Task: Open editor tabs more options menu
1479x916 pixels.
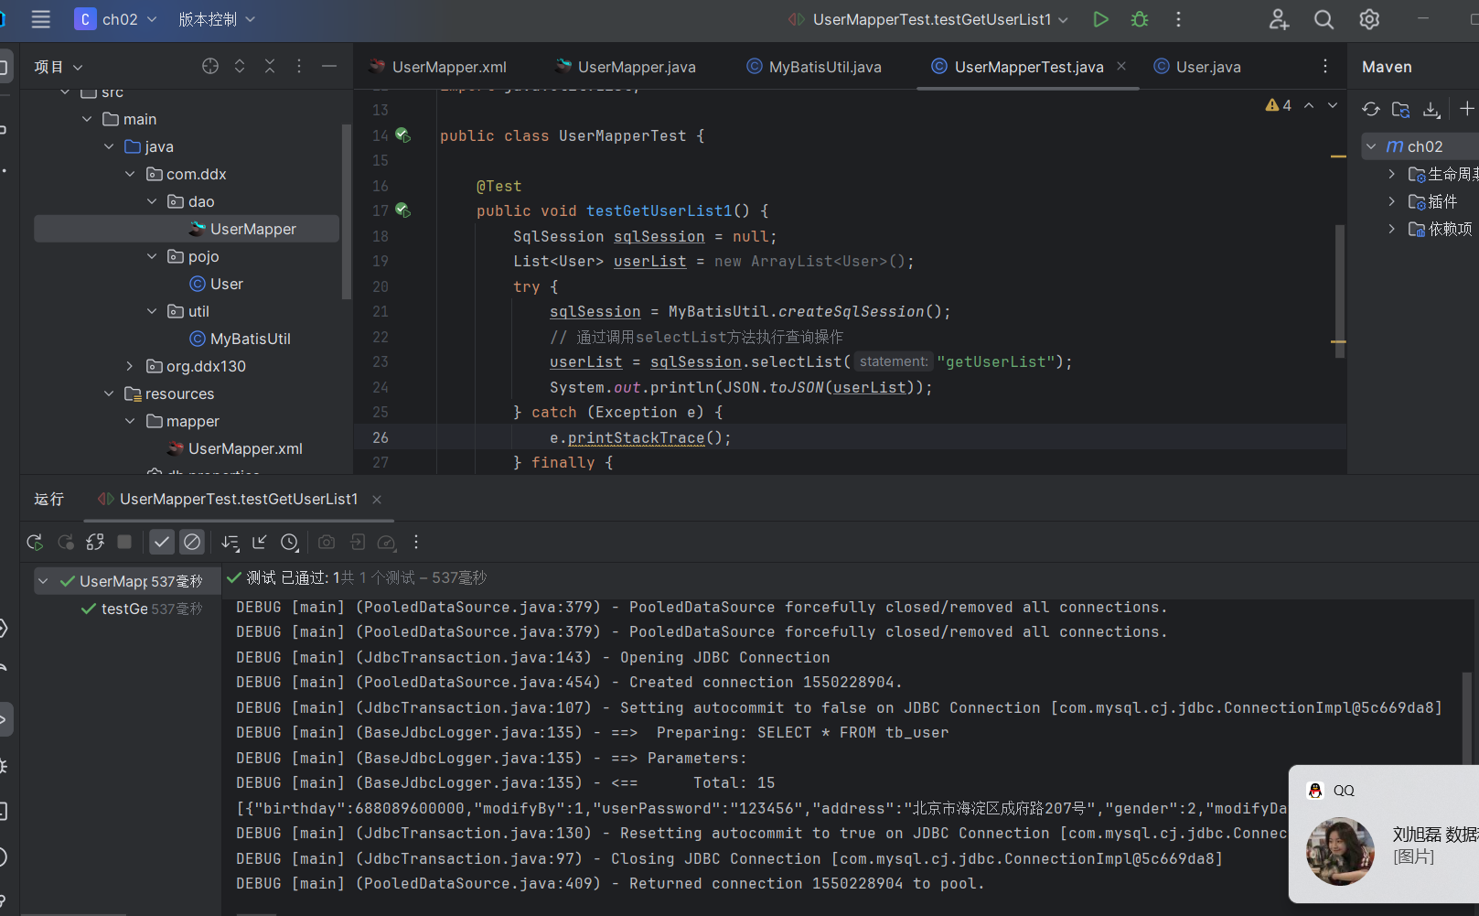Action: (1325, 66)
